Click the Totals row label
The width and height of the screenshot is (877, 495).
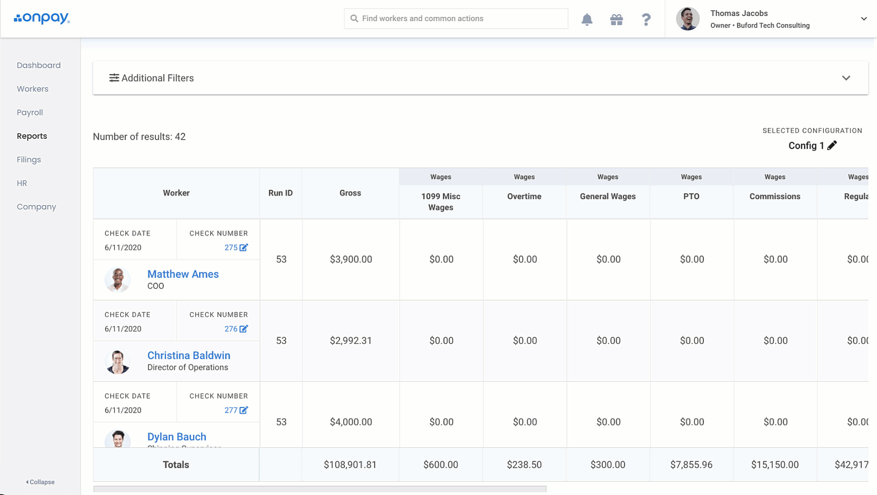[x=176, y=465]
